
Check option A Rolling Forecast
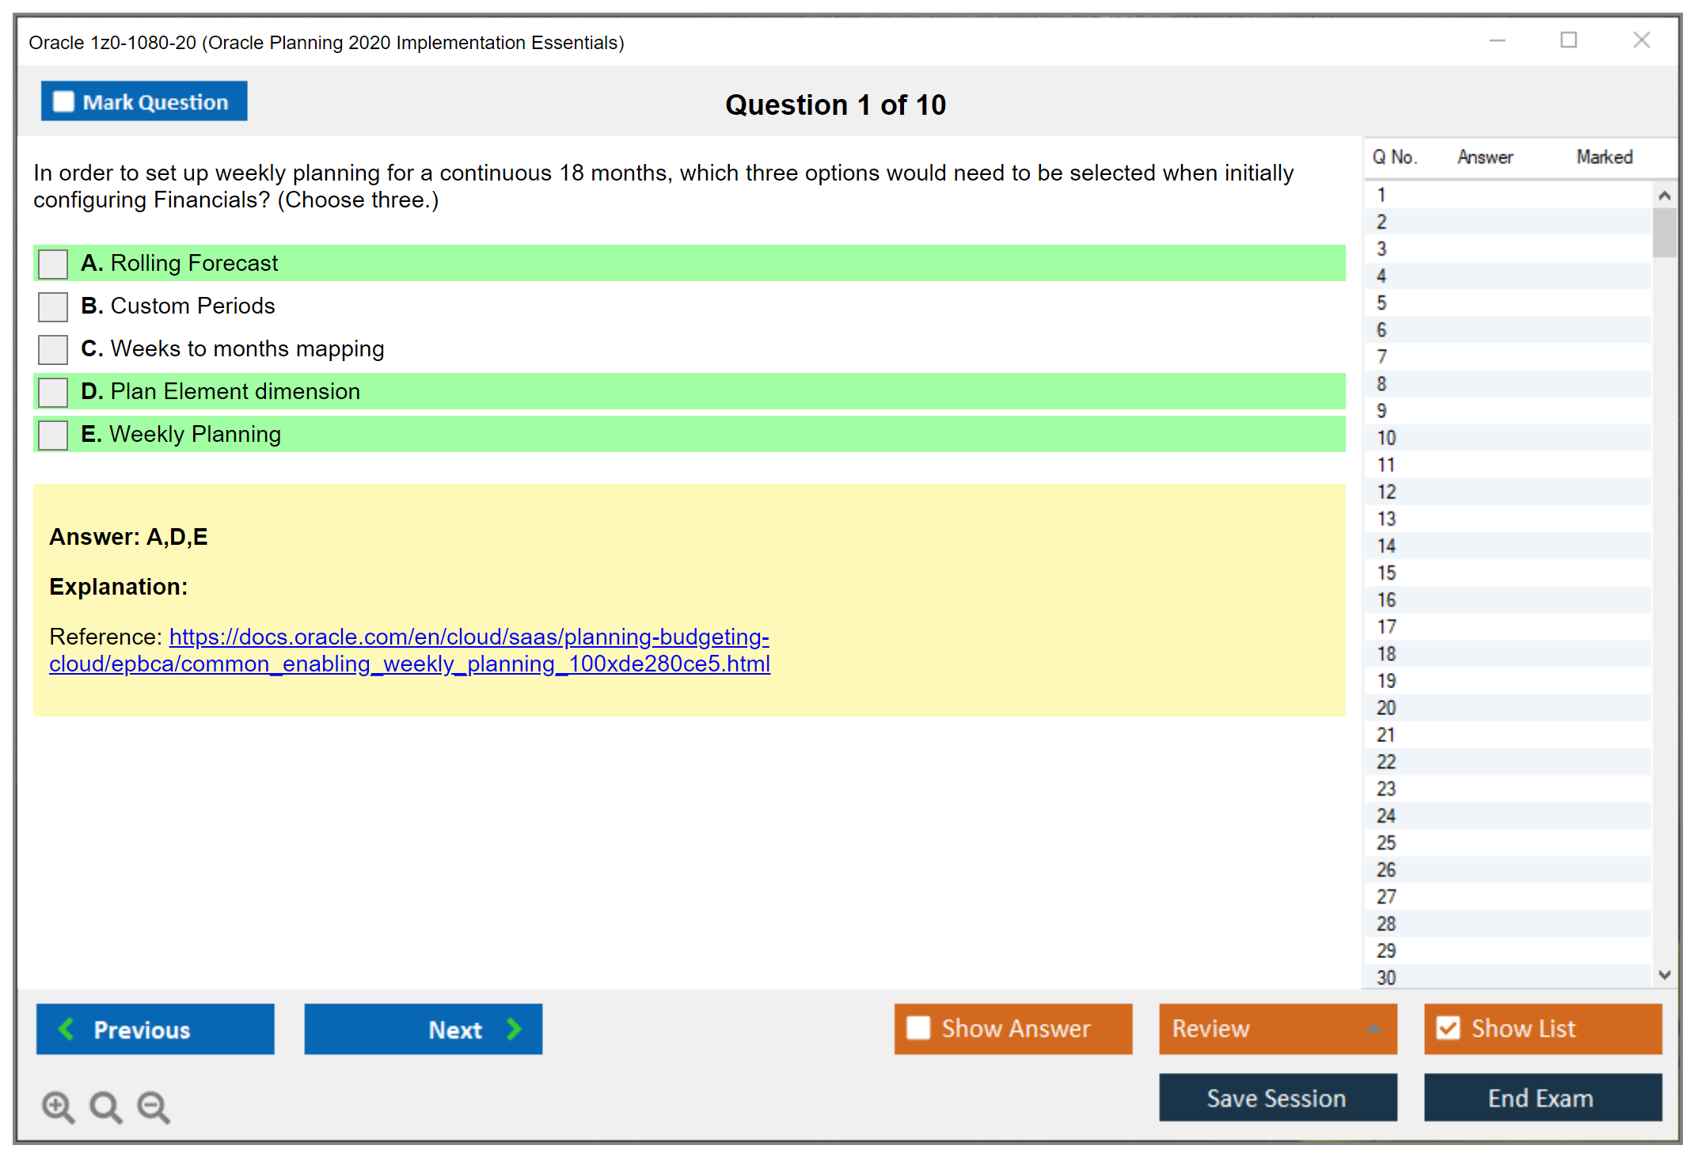point(53,264)
